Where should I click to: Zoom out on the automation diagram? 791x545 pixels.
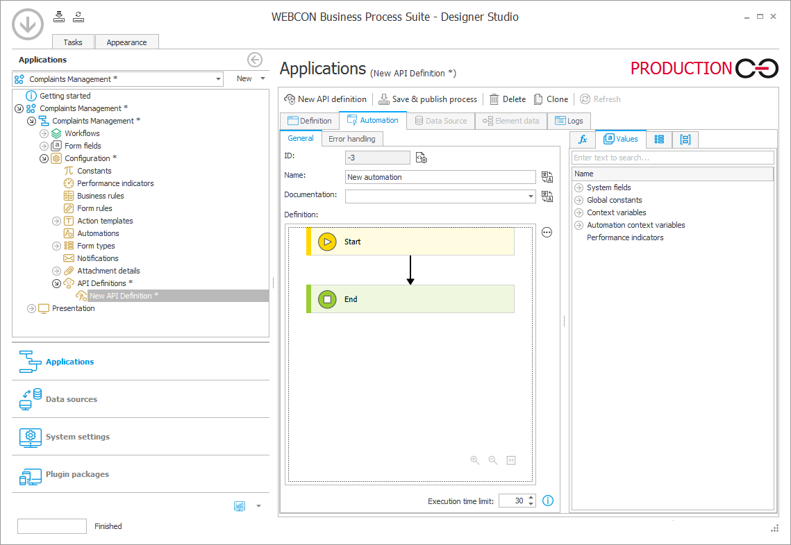click(x=493, y=460)
